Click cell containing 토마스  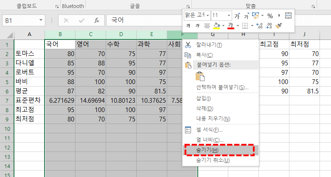pyautogui.click(x=29, y=53)
